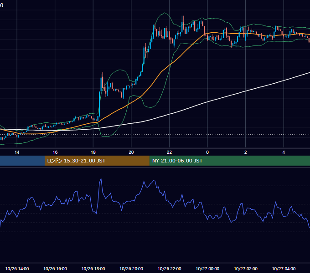
Task: Click the date label 10/26 20:00
Action: click(x=131, y=269)
